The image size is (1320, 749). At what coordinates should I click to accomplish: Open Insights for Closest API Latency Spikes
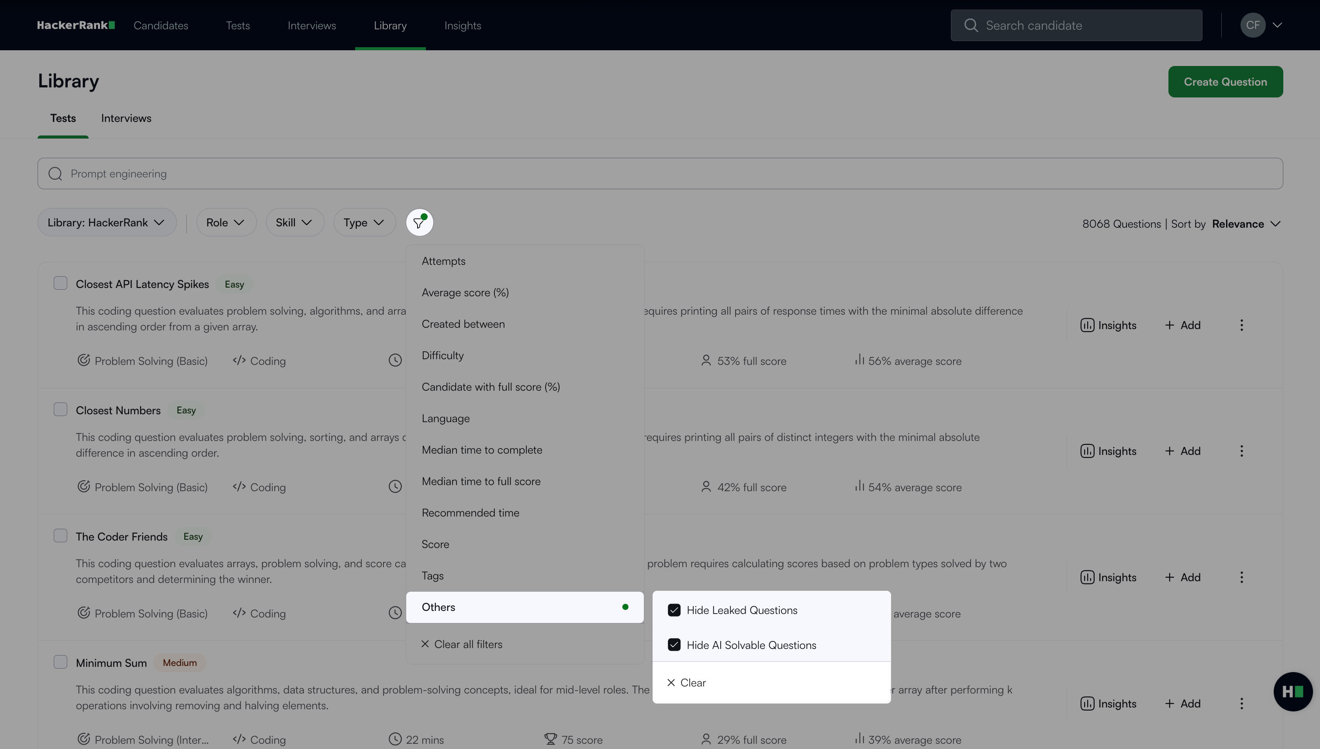pyautogui.click(x=1108, y=325)
